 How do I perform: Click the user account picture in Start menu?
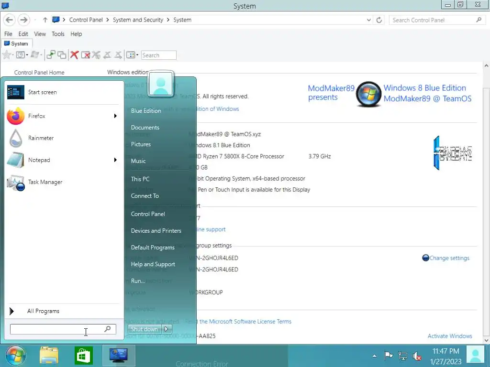coord(161,84)
